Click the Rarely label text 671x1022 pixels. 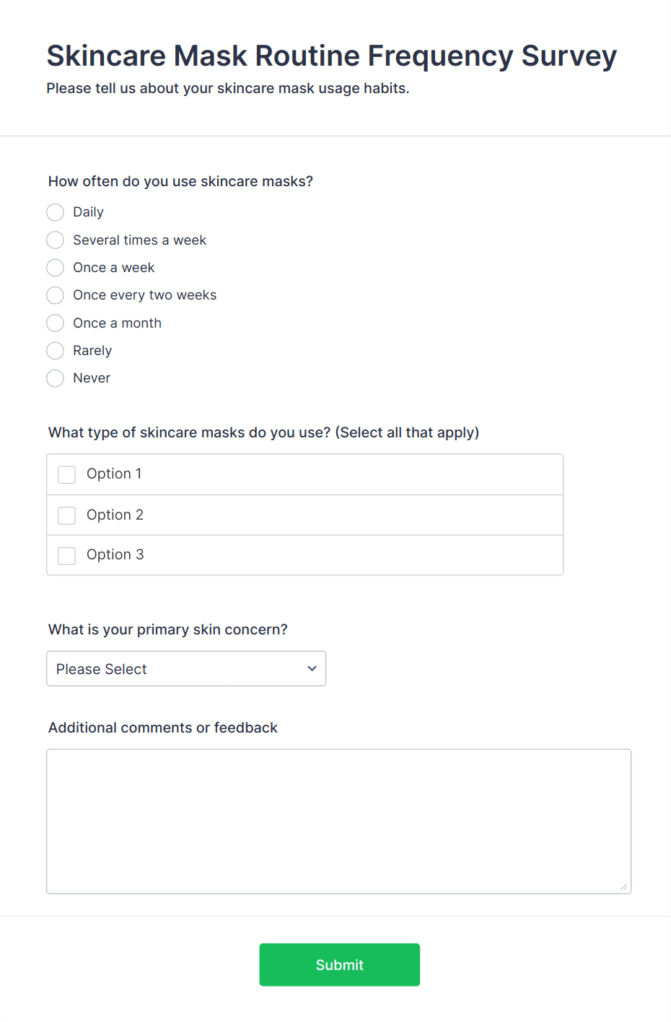pos(92,351)
